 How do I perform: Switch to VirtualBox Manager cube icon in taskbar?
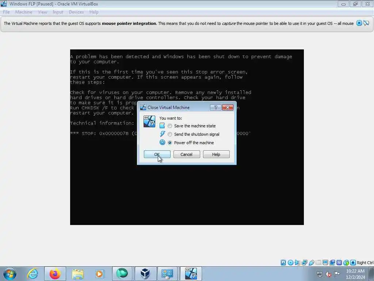145,274
